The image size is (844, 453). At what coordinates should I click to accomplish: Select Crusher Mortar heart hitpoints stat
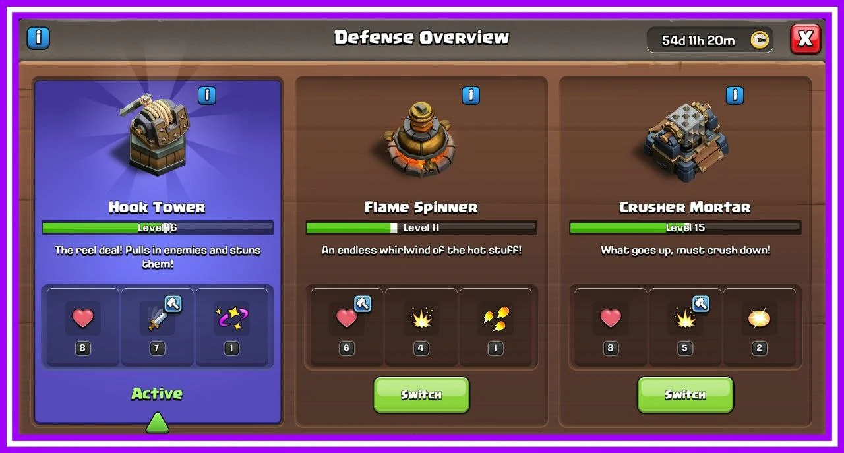tap(611, 326)
